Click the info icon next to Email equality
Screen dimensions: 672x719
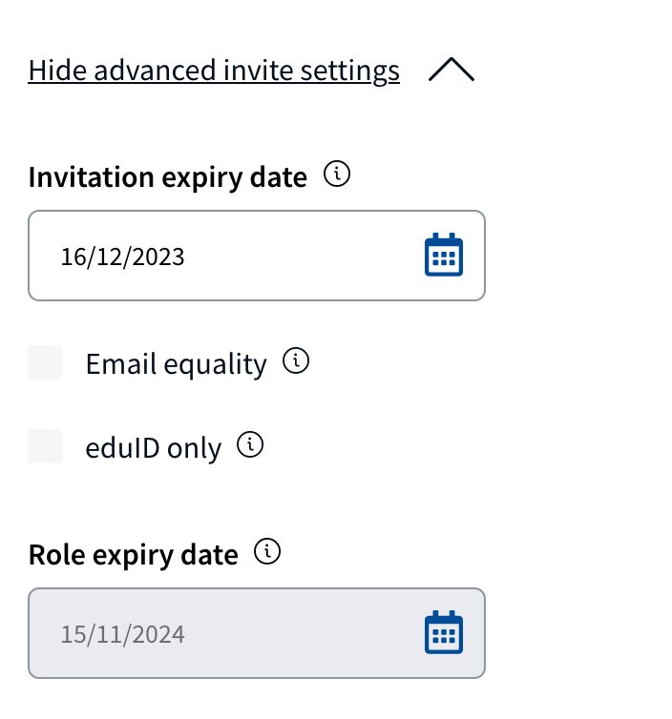coord(296,360)
